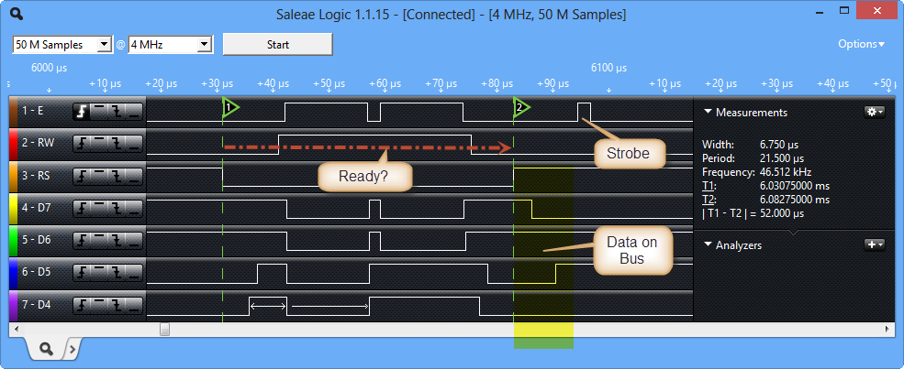Viewport: 904px width, 369px height.
Task: Set low level trigger on channel 7 - D4
Action: [134, 302]
